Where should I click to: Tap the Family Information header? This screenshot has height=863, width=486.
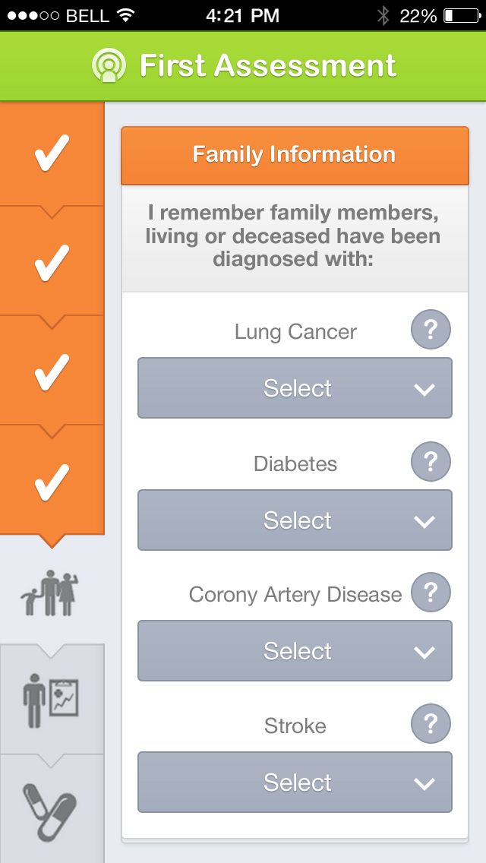tap(295, 155)
